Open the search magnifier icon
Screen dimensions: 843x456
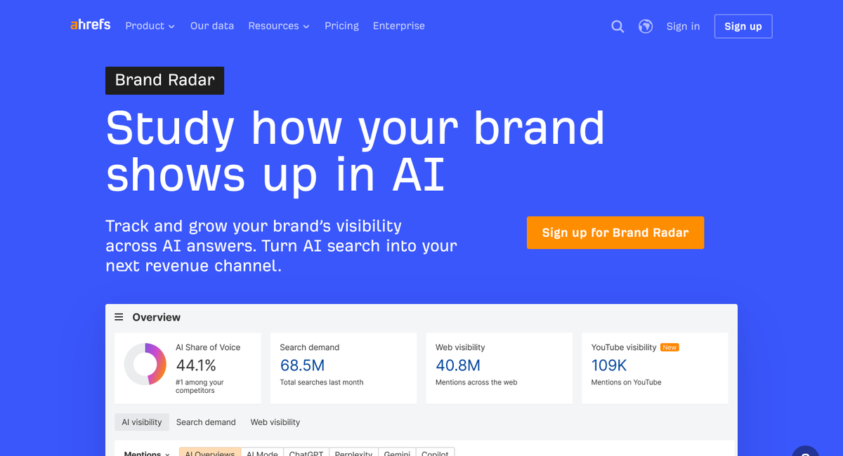617,27
